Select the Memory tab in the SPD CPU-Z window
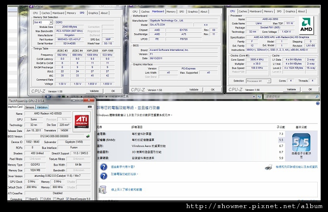Image resolution: width=328 pixels, height=212 pixels. tap(71, 13)
